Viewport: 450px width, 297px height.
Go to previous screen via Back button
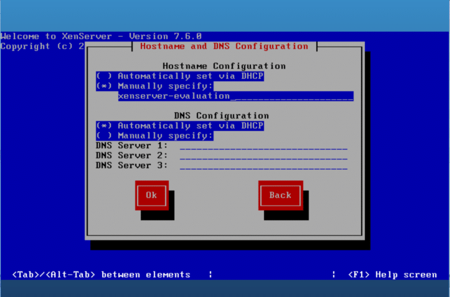tap(281, 195)
